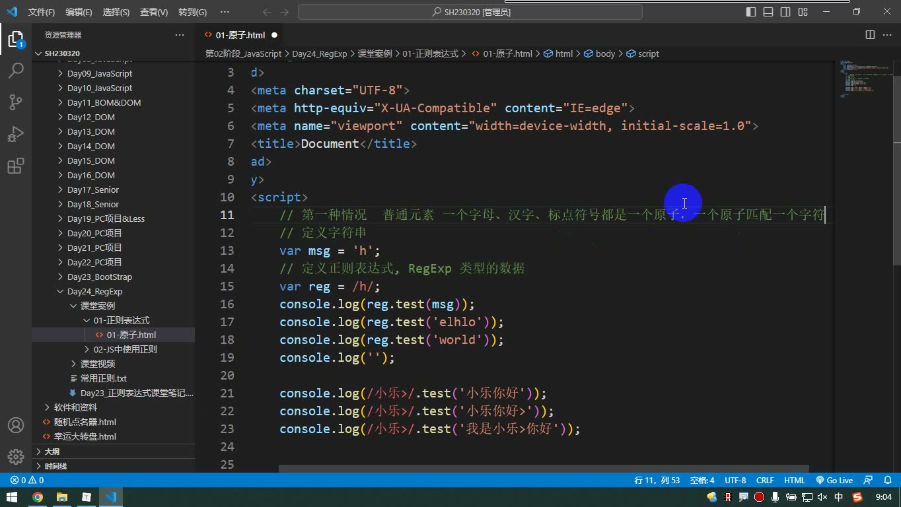Open the Windows Start menu

(x=12, y=497)
